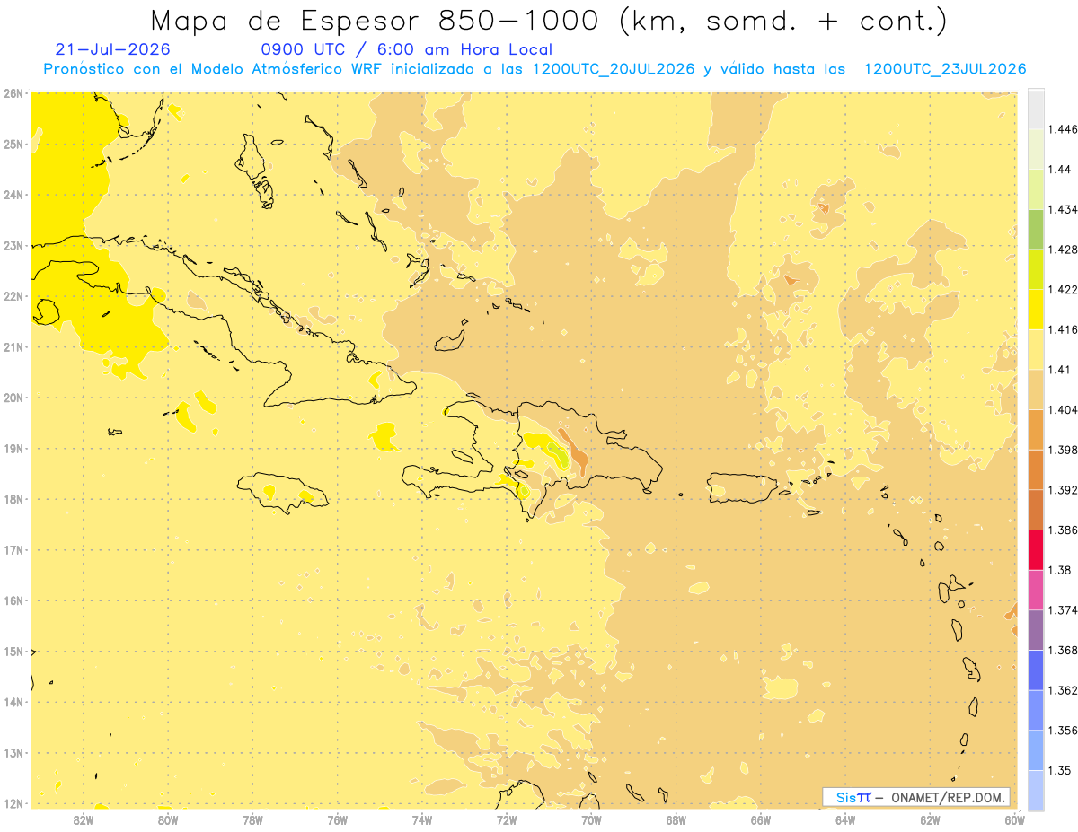Click the colorbar value 1.422
The image size is (1078, 832).
point(1063,290)
